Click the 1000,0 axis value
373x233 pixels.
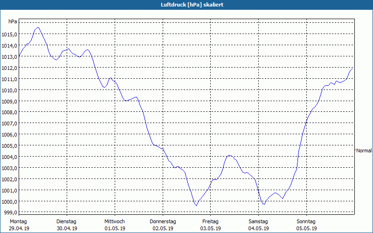pyautogui.click(x=9, y=202)
